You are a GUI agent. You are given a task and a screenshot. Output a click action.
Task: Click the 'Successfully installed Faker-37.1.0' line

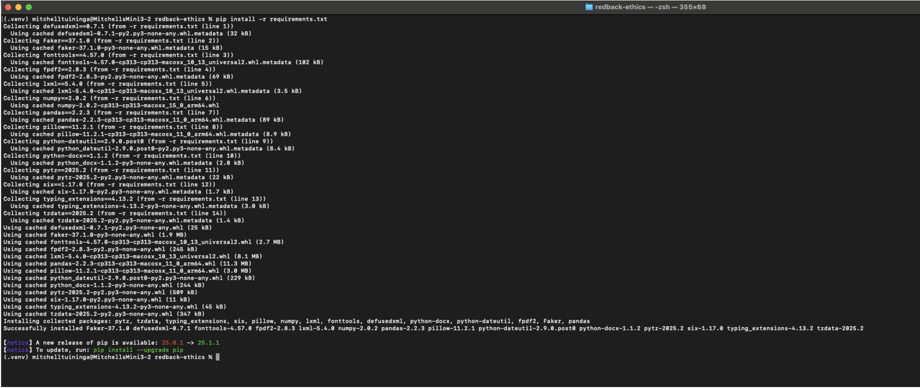433,328
